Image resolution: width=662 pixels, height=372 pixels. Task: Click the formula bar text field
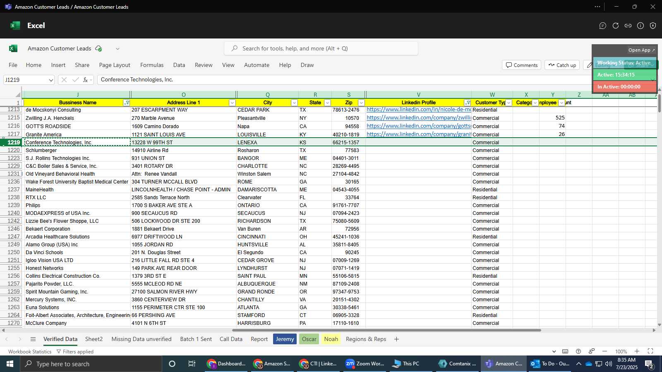pos(343,80)
